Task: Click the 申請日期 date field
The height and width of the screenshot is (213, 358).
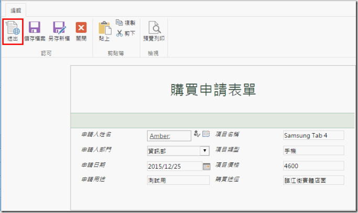Action: [174, 166]
